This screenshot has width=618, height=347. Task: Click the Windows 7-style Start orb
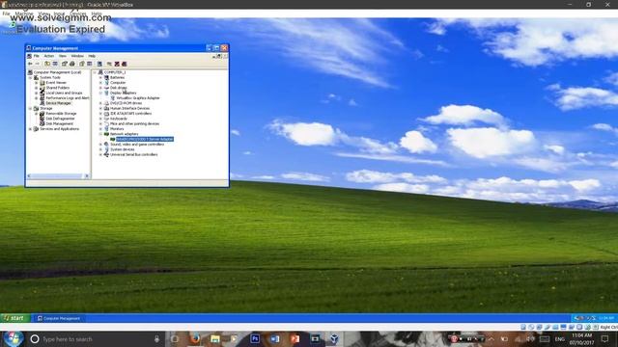point(13,338)
